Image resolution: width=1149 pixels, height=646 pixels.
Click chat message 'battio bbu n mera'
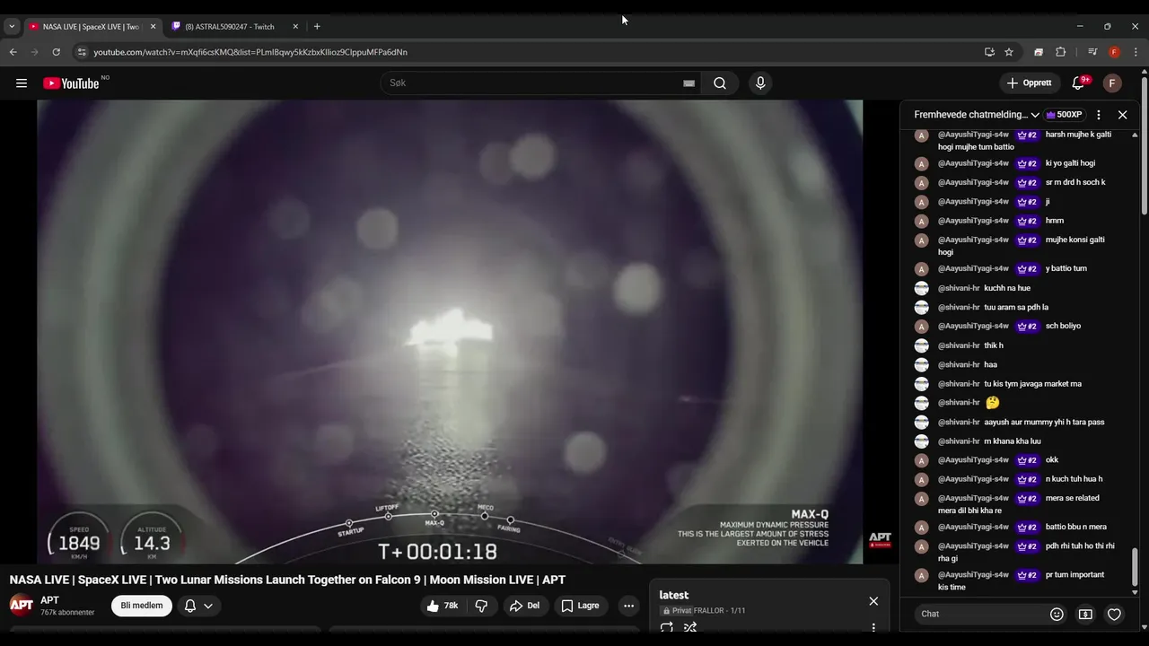(1075, 527)
